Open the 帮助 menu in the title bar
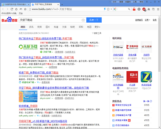This screenshot has width=161, height=129. (x=141, y=2)
